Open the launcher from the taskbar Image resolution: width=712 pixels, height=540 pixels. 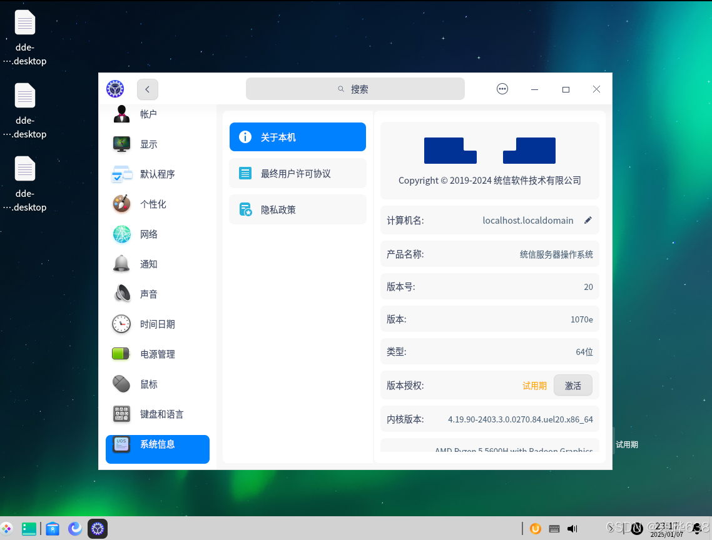(7, 529)
